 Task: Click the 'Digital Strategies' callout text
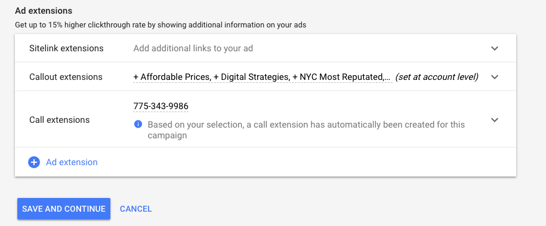coord(252,77)
